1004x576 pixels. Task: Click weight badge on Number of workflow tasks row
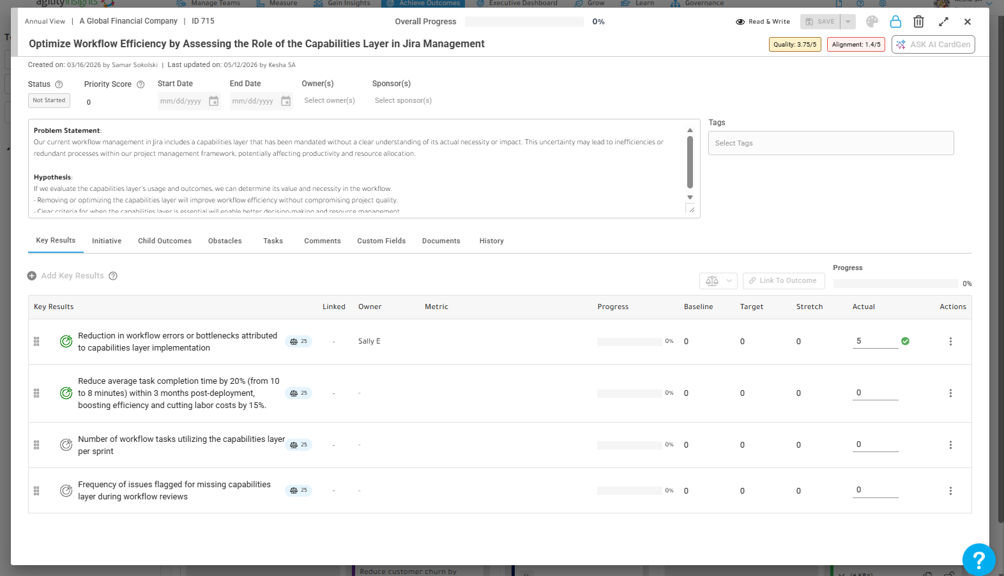tap(298, 445)
